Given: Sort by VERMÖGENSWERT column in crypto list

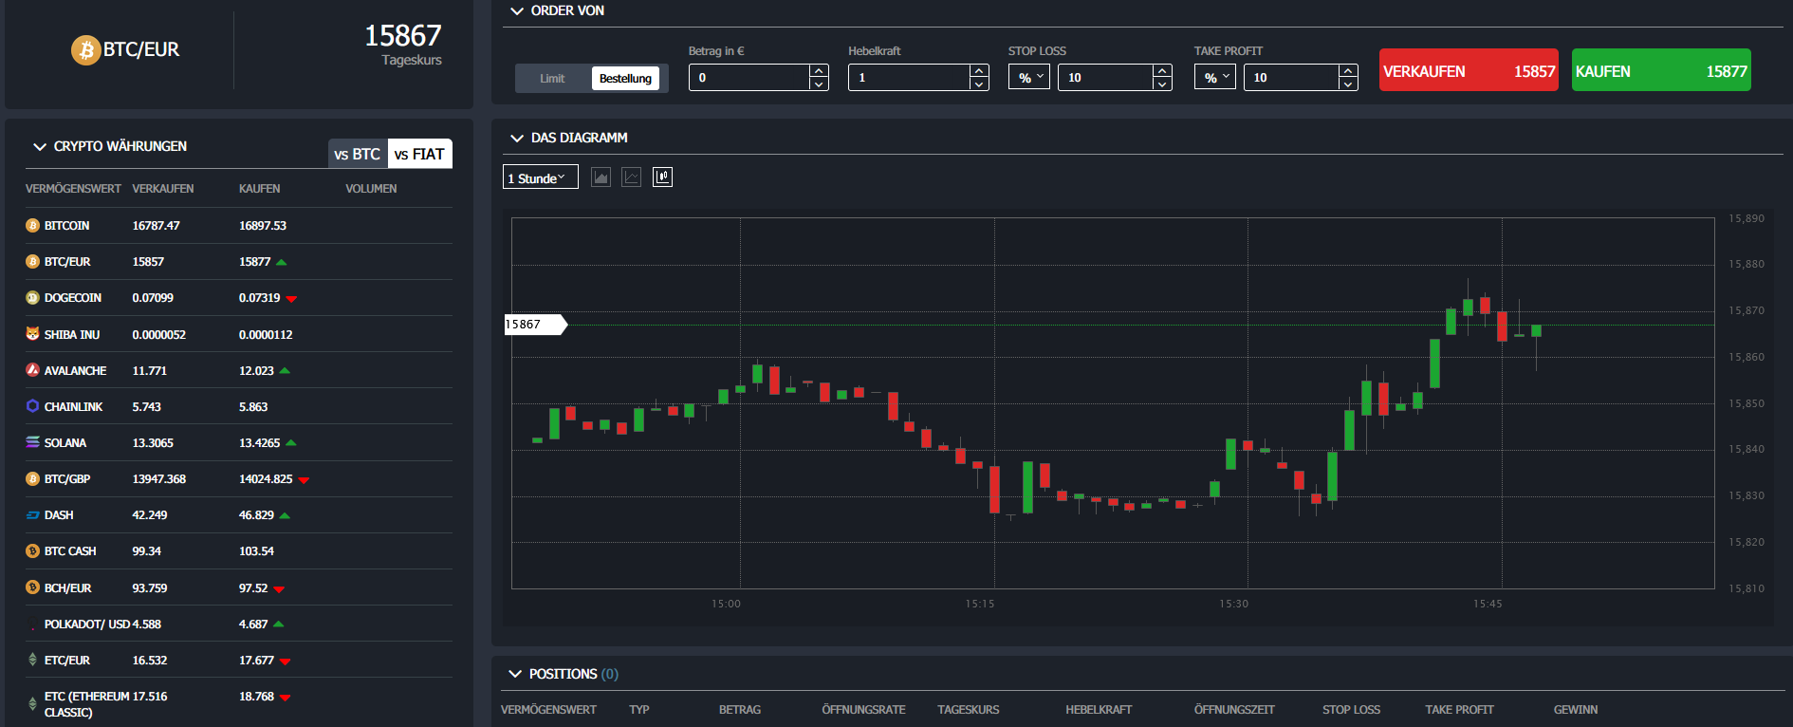Looking at the screenshot, I should (x=73, y=189).
